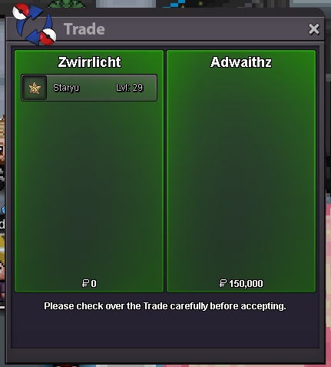
Task: Click Adwaithz's 150,000 money offer
Action: (241, 283)
